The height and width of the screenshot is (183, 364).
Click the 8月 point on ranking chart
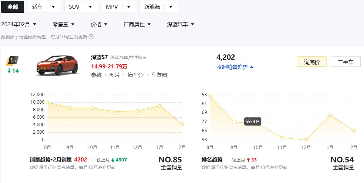pos(210,96)
